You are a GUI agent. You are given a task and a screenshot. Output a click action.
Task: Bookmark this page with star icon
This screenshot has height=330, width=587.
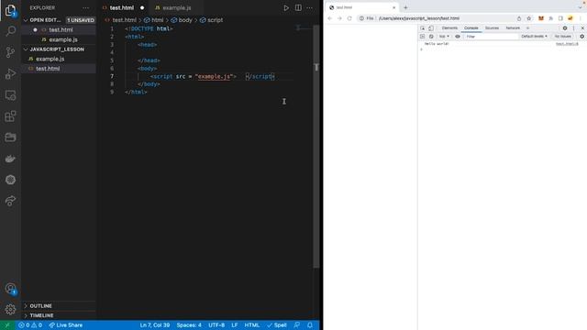(x=528, y=18)
